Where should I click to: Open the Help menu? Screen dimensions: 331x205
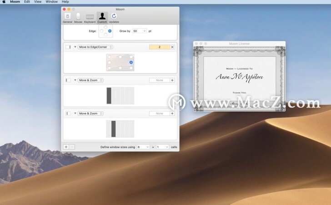tap(65, 2)
